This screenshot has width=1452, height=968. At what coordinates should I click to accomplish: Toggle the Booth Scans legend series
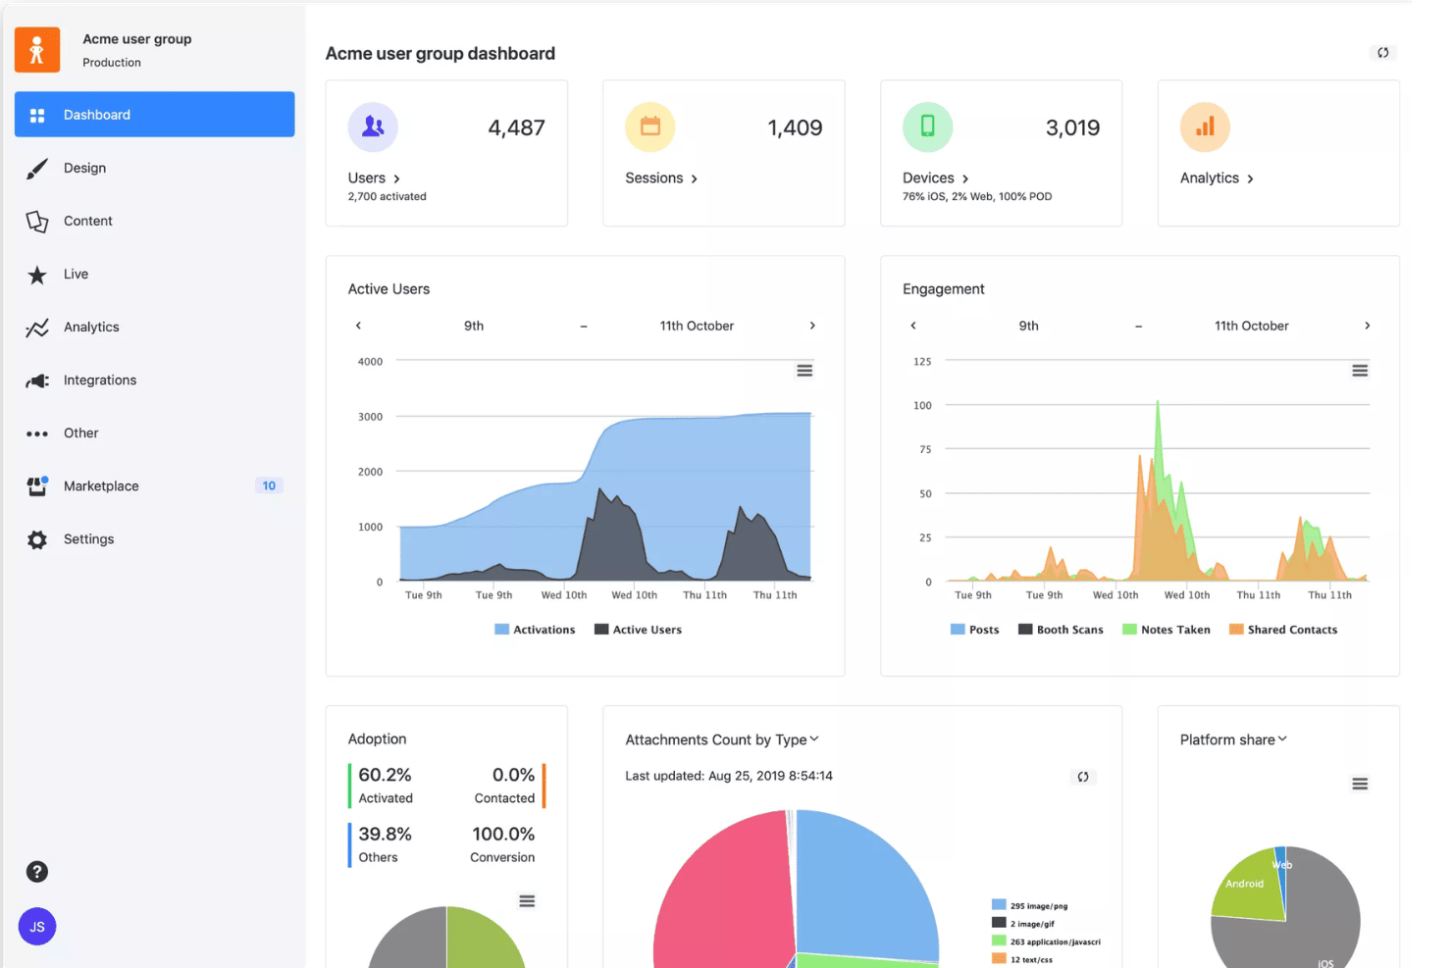click(x=1061, y=630)
